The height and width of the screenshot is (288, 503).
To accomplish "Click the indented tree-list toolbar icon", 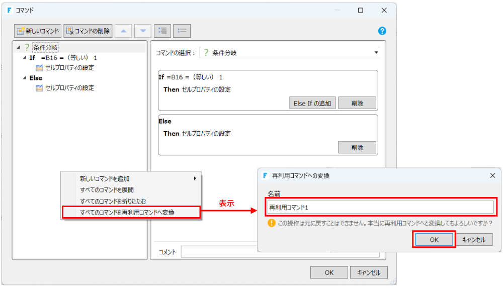I will (162, 31).
